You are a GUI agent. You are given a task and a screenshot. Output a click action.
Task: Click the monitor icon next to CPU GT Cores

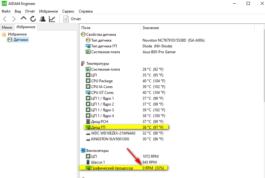[x=88, y=93]
